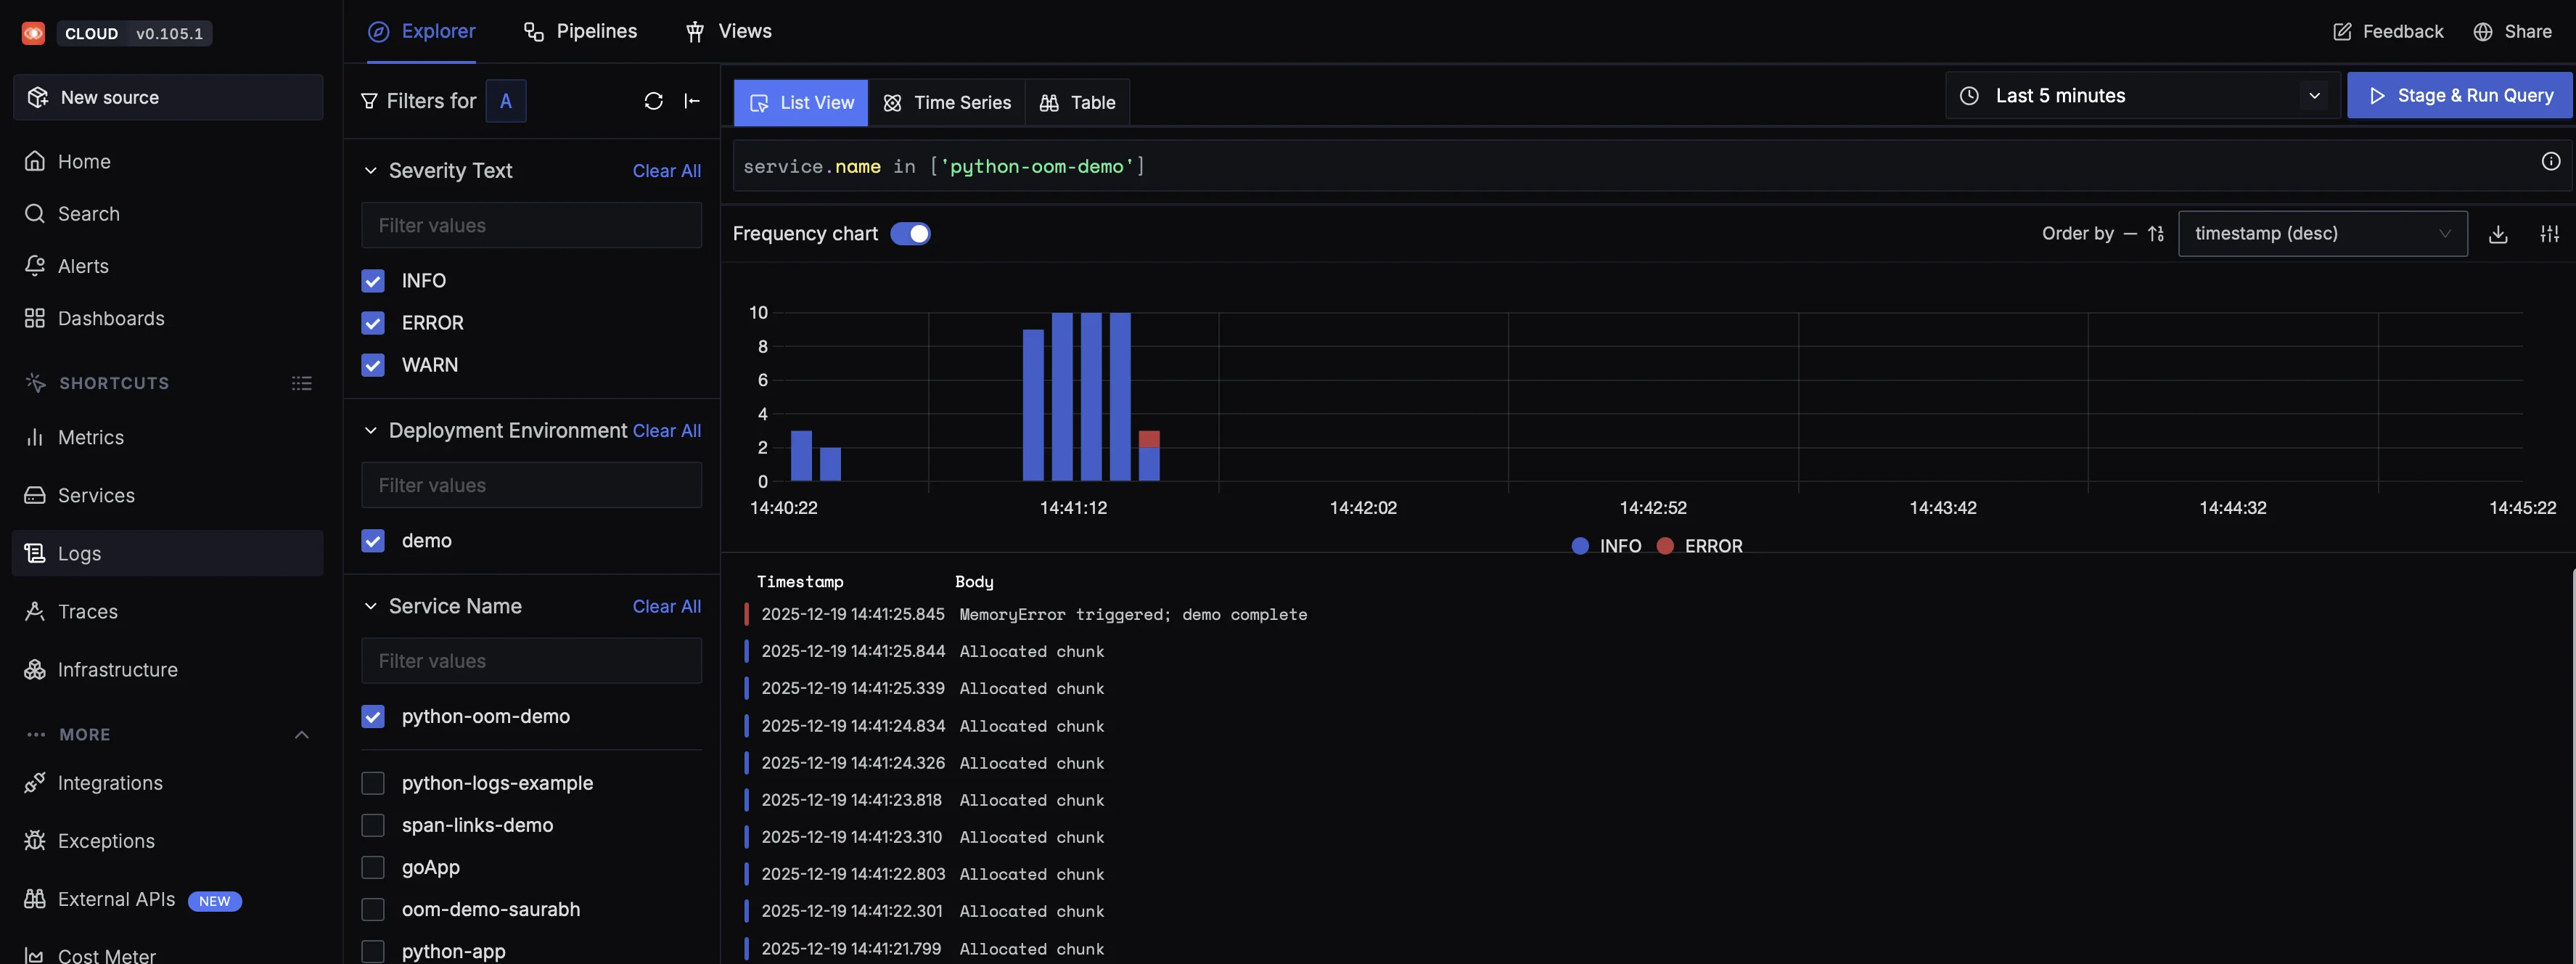The height and width of the screenshot is (964, 2576).
Task: Download the query results
Action: 2498,233
